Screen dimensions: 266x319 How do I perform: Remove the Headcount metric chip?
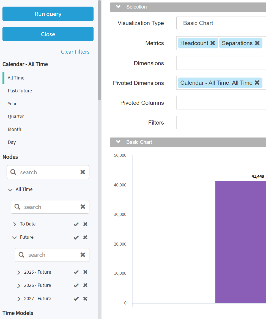point(213,43)
